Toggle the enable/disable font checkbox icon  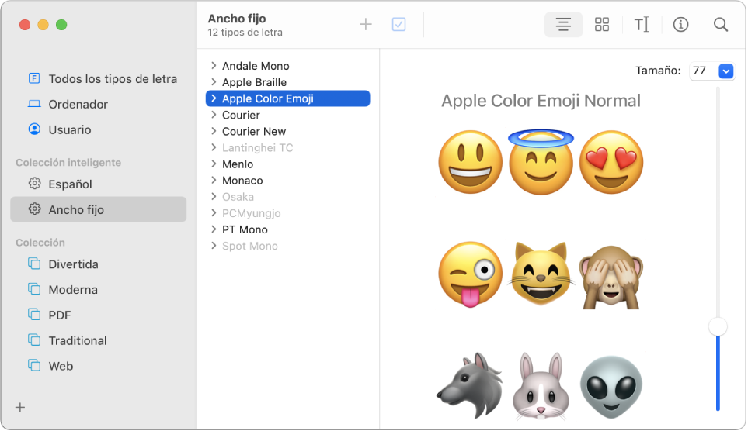click(398, 24)
